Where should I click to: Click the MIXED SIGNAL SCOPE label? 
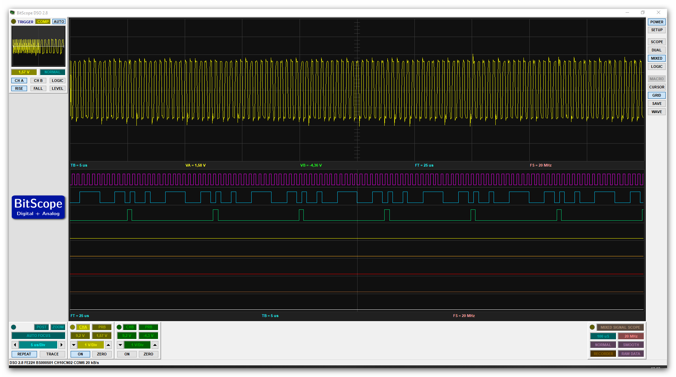pyautogui.click(x=620, y=327)
